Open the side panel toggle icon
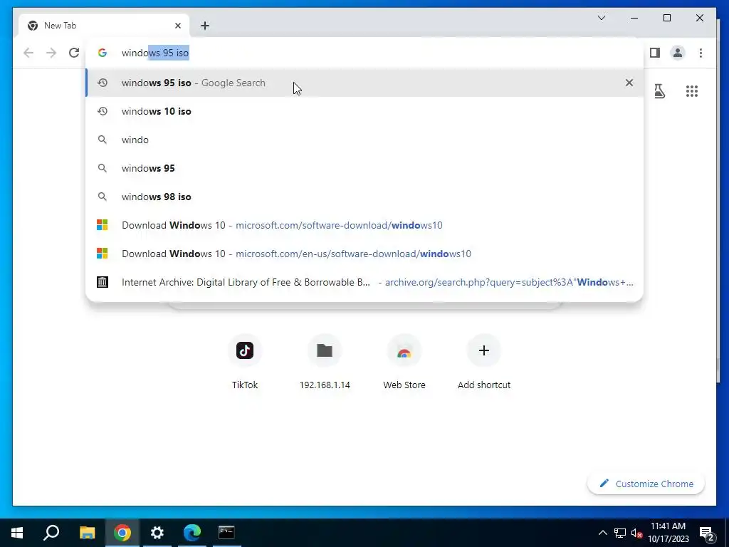This screenshot has width=729, height=547. coord(655,53)
